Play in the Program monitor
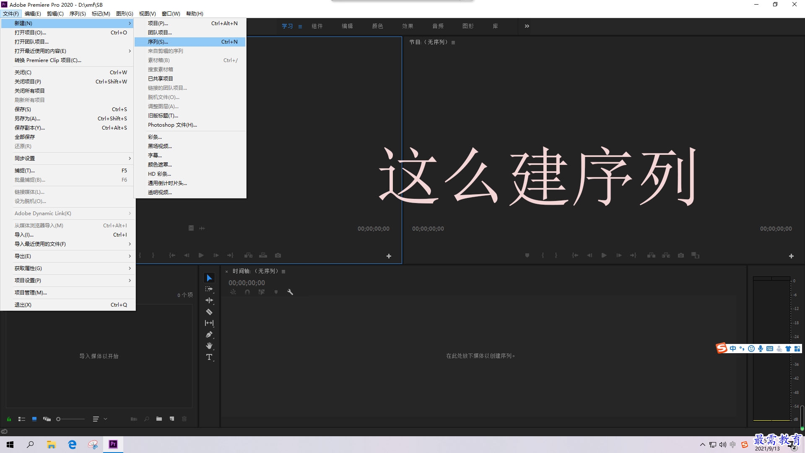The height and width of the screenshot is (453, 805). [604, 255]
